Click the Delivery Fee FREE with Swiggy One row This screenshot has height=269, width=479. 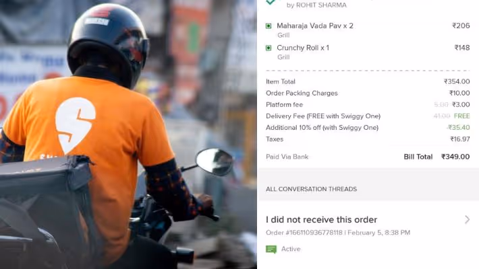tap(368, 116)
